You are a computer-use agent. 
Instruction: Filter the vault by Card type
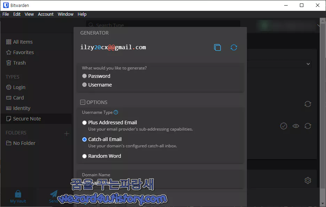[18, 98]
